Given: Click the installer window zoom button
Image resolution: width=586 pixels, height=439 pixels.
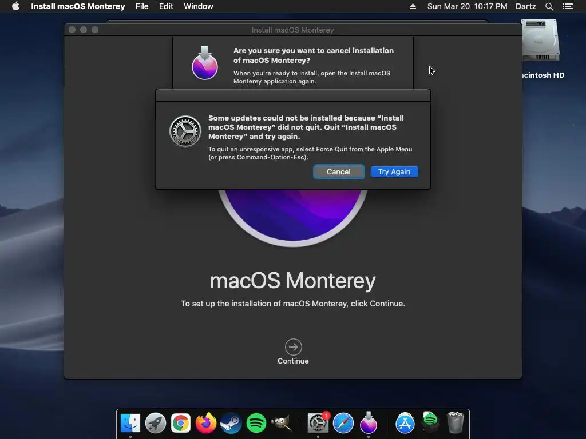Looking at the screenshot, I should click(x=95, y=30).
